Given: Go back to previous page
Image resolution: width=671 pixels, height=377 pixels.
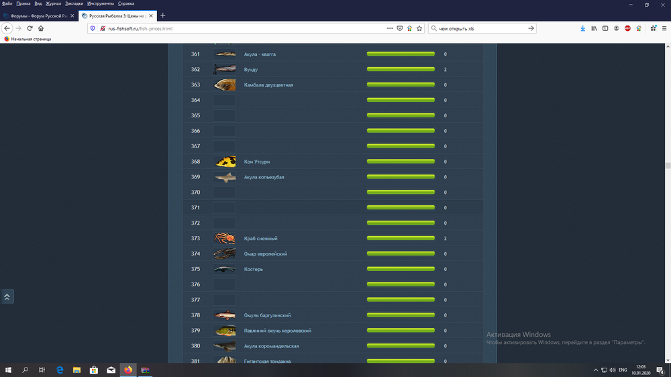Looking at the screenshot, I should (x=7, y=28).
